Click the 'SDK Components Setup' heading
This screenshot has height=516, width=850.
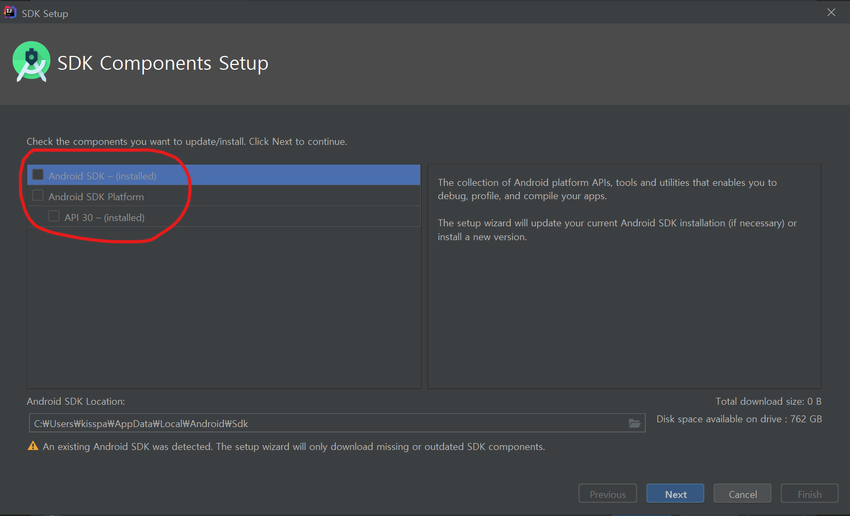pyautogui.click(x=163, y=63)
